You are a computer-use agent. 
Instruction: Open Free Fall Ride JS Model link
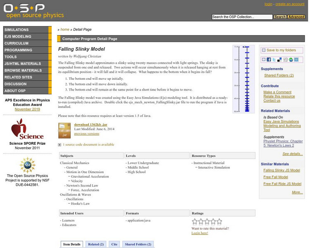282,184
